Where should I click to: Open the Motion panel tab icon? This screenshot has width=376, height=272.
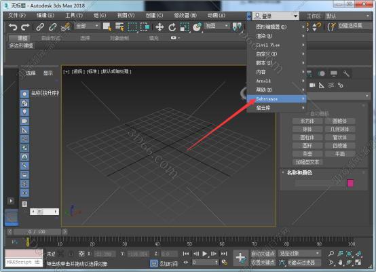[322, 73]
